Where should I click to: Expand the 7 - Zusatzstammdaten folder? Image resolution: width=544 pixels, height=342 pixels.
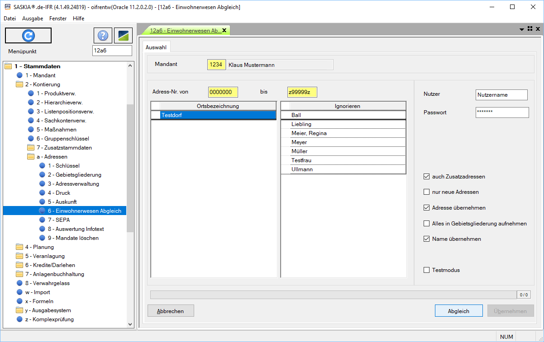(x=31, y=148)
